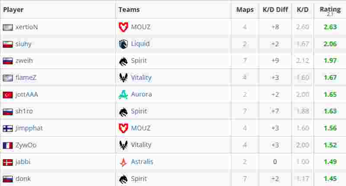
Task: Open sh1ro's player profile link
Action: [24, 111]
